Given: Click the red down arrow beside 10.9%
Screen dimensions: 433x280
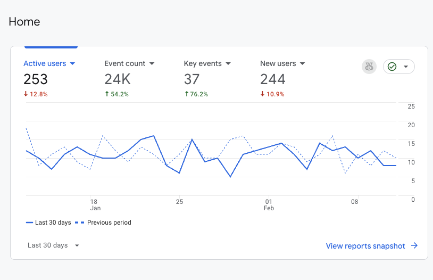Looking at the screenshot, I should pyautogui.click(x=262, y=94).
